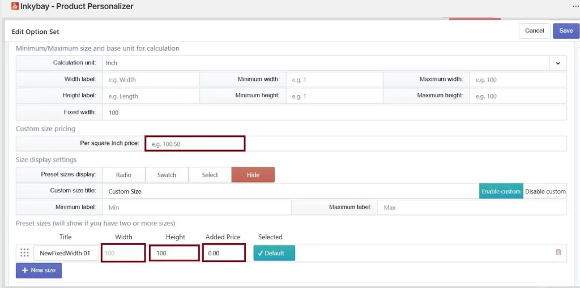Screen dimensions: 580x288
Task: Add a New size preset
Action: [39, 270]
